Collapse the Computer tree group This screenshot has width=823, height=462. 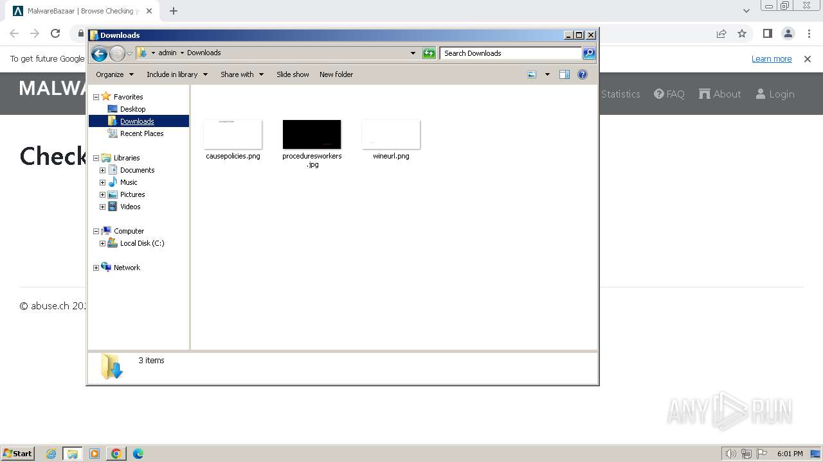pos(96,231)
